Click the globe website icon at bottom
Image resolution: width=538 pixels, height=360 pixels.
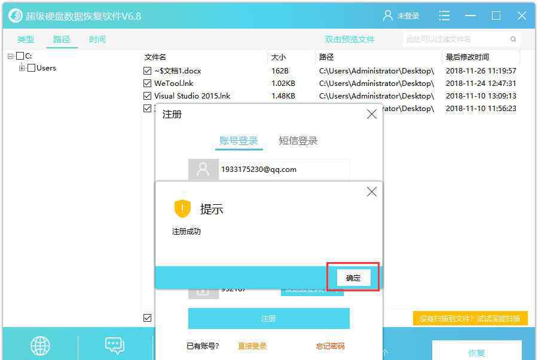coord(40,346)
